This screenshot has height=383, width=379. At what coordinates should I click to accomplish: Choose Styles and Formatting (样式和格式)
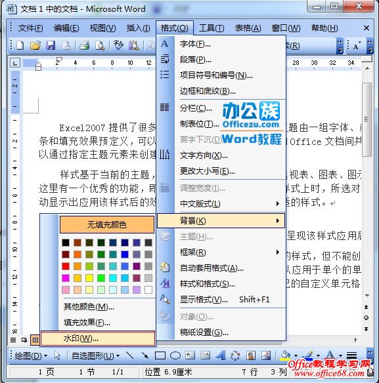[x=221, y=284]
